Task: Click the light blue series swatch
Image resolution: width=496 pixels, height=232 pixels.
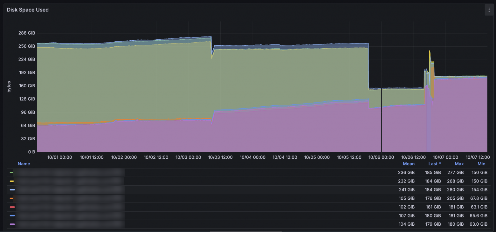Action: 12,190
